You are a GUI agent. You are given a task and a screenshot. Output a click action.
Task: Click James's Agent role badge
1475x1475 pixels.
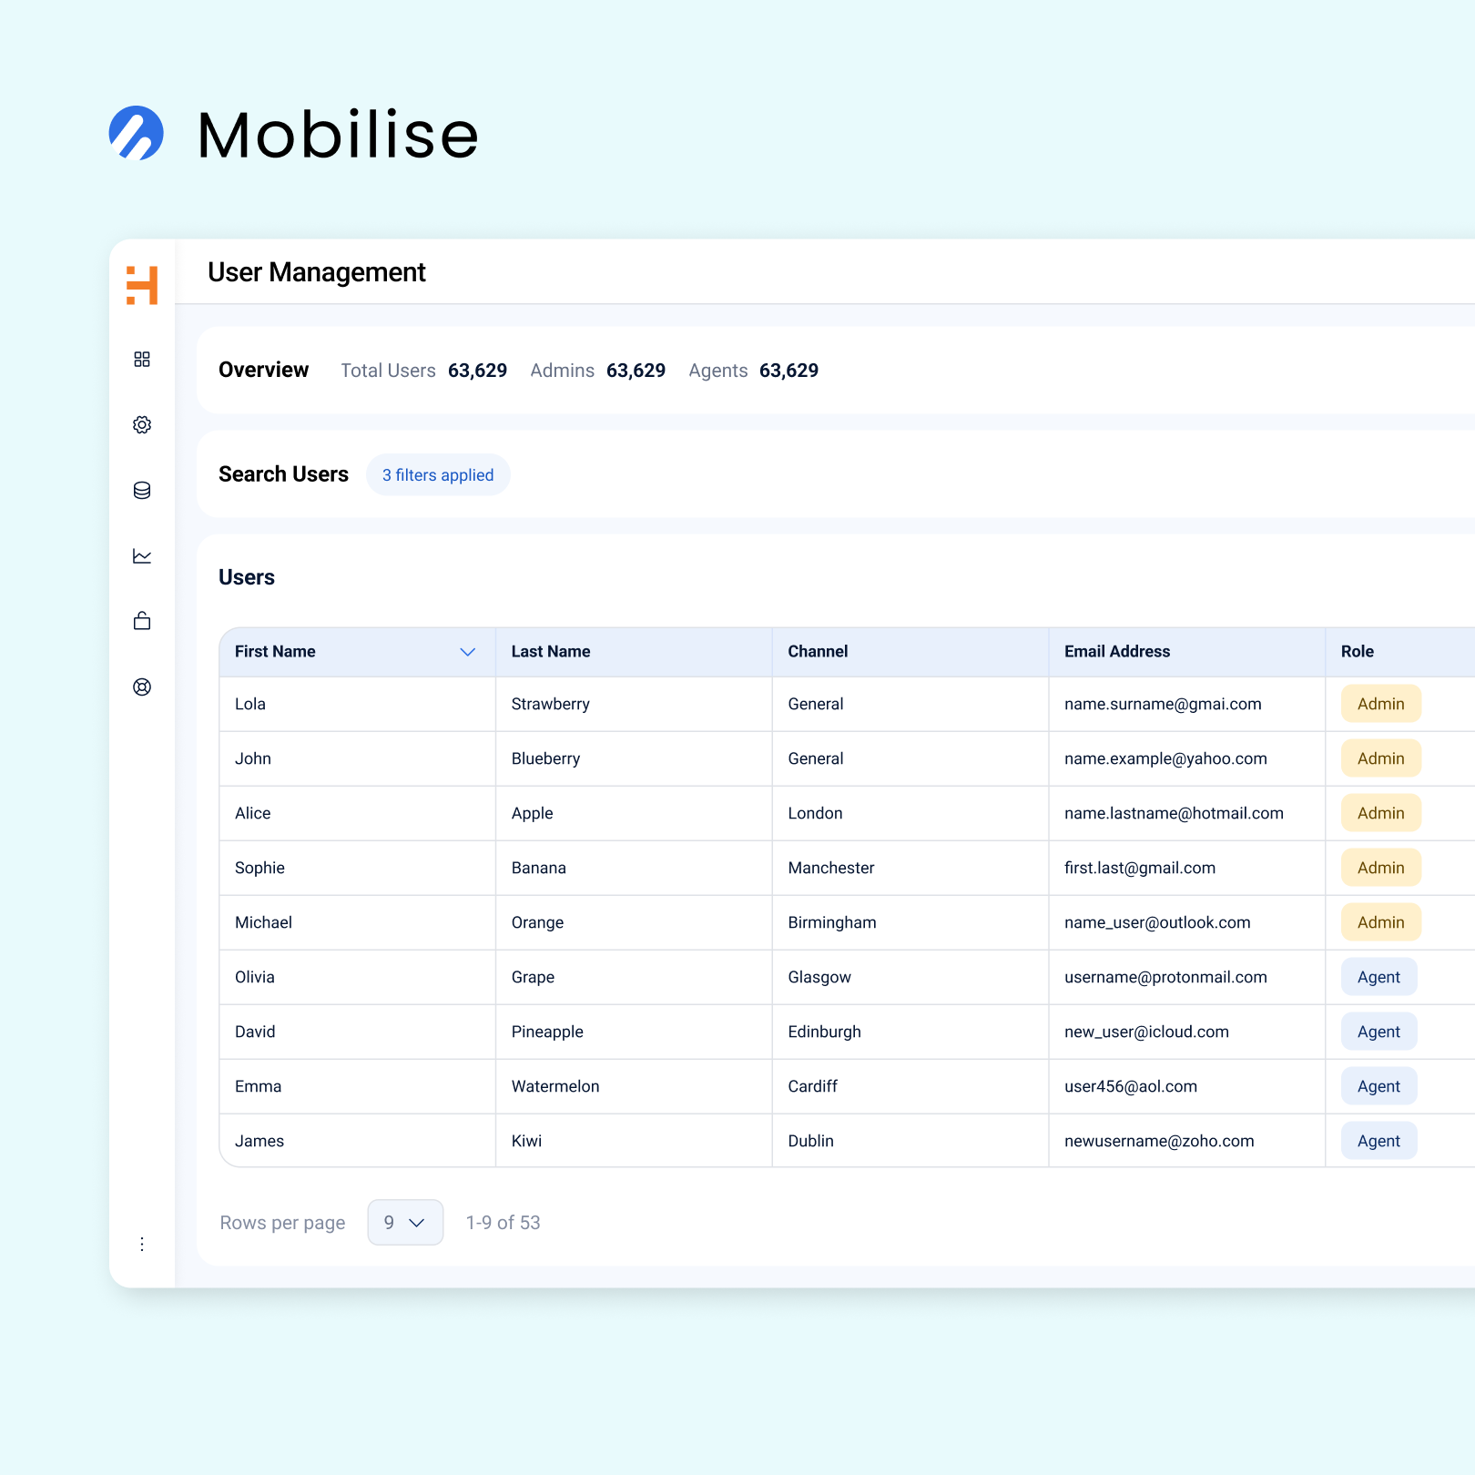(x=1378, y=1141)
